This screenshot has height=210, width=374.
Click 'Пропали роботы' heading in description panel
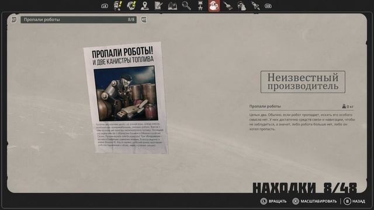click(265, 106)
